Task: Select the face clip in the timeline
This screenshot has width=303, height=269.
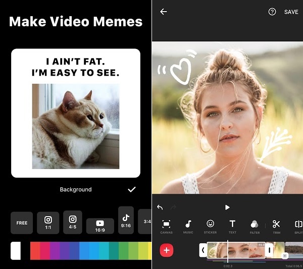Action: [236, 250]
